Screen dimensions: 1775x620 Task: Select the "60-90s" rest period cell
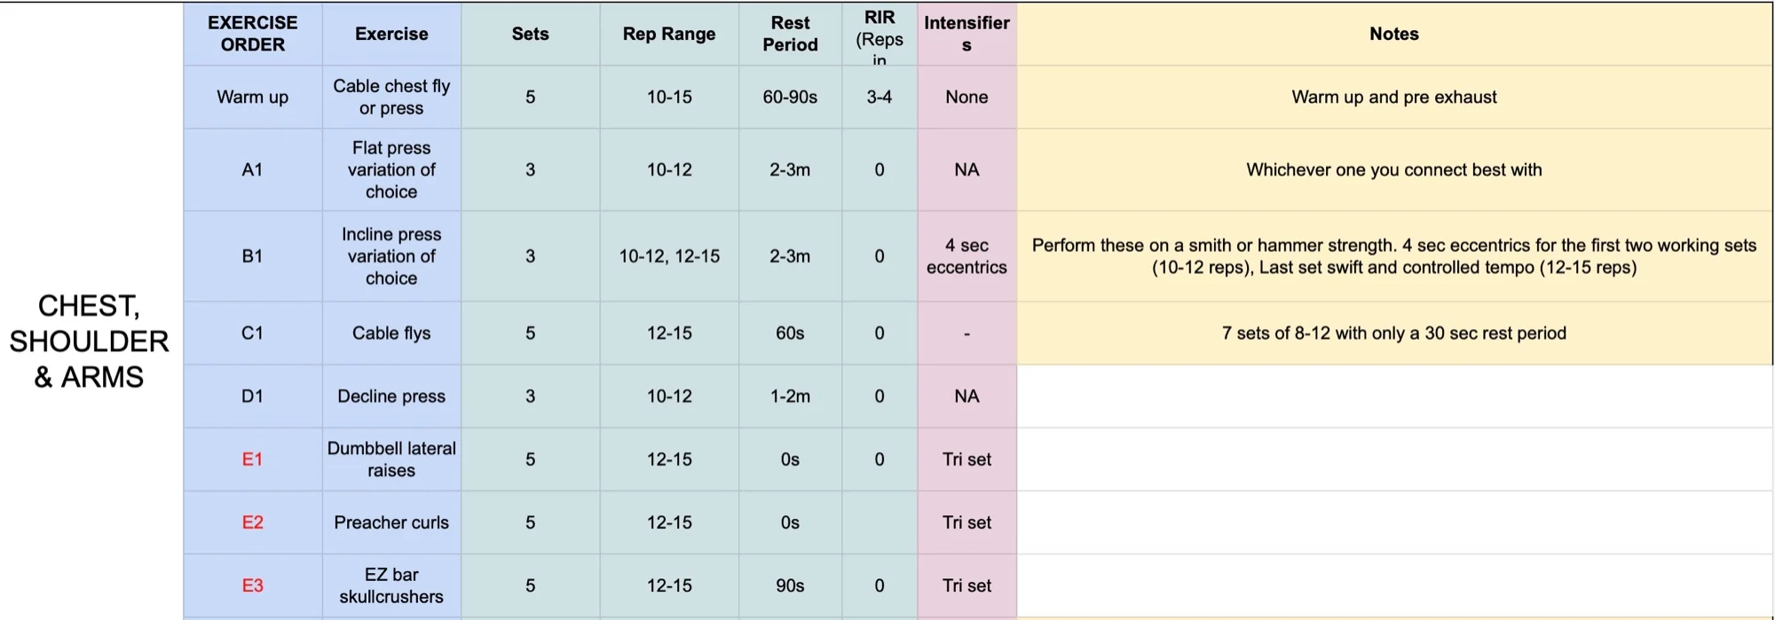point(790,97)
